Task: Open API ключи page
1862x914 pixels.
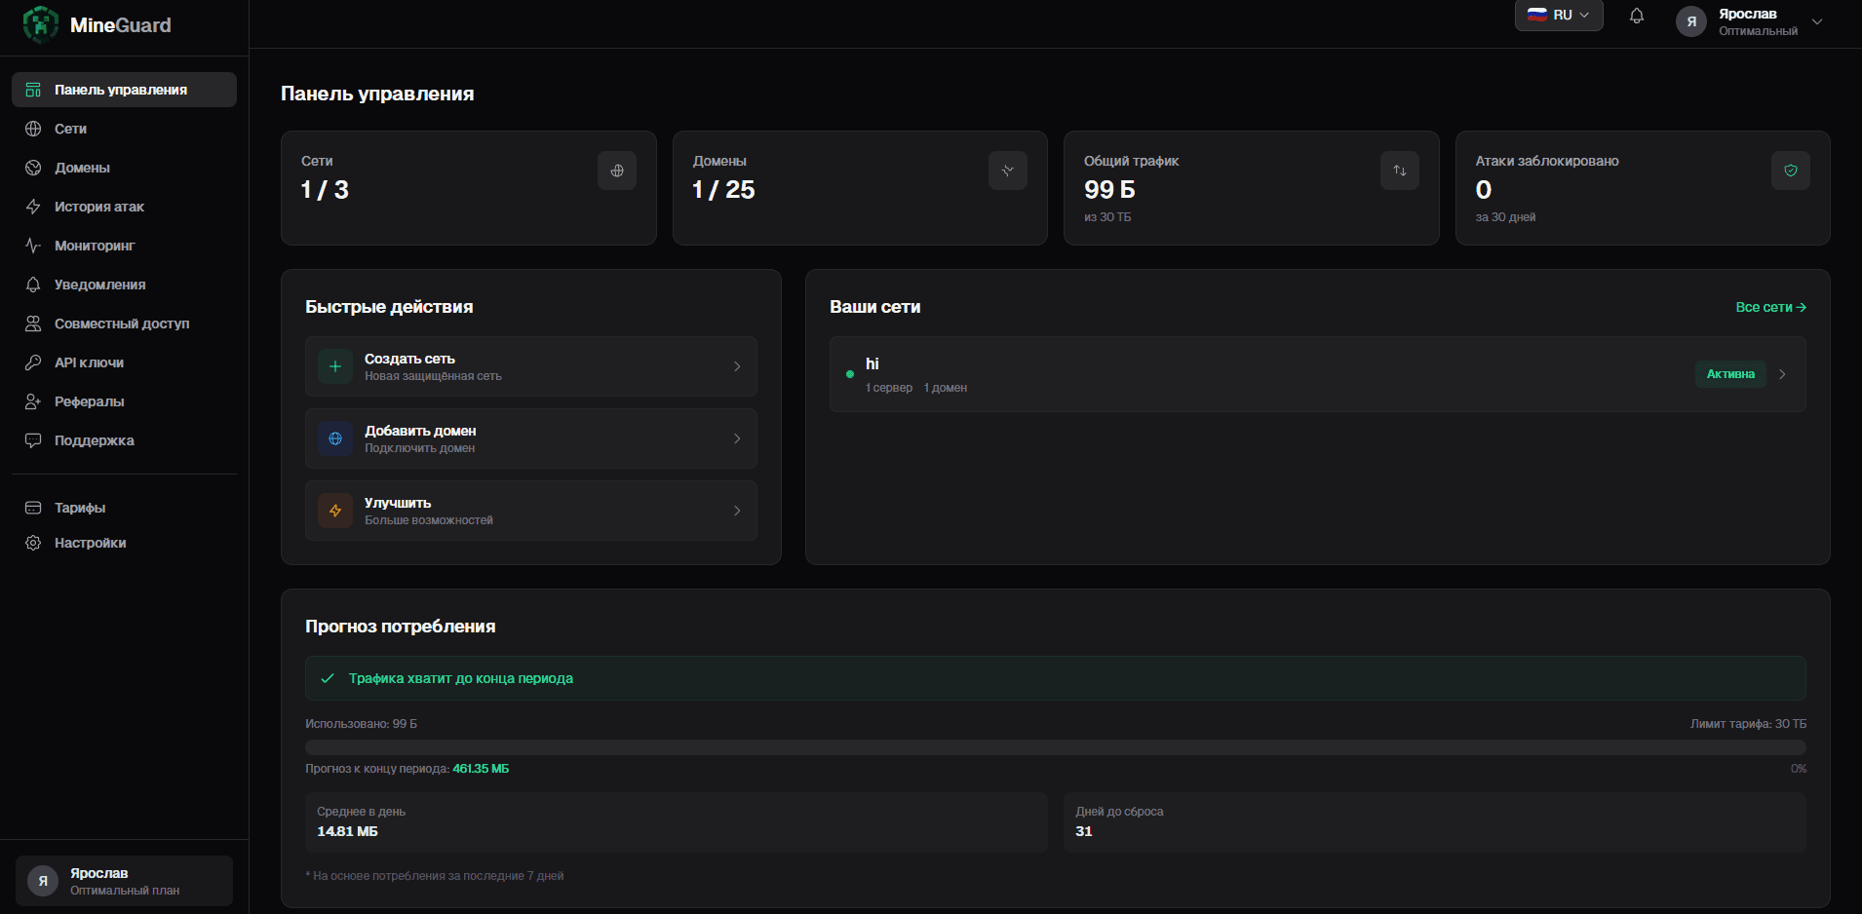Action: (x=124, y=362)
